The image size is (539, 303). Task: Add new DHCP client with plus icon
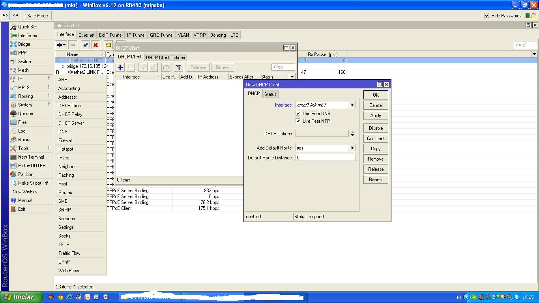120,67
